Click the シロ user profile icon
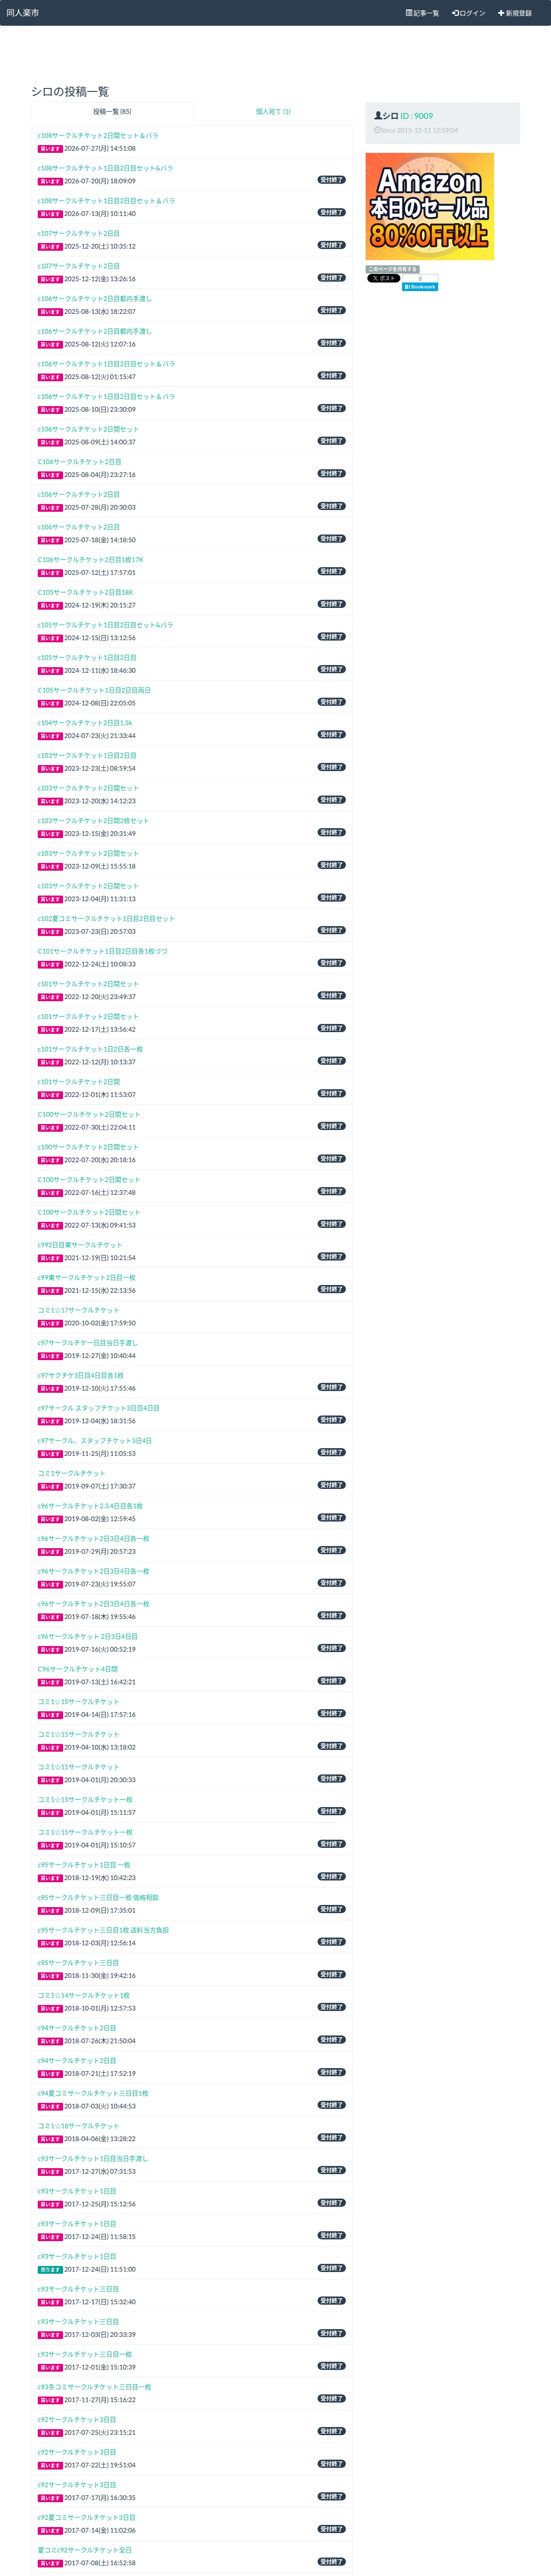This screenshot has height=2576, width=551. click(378, 116)
